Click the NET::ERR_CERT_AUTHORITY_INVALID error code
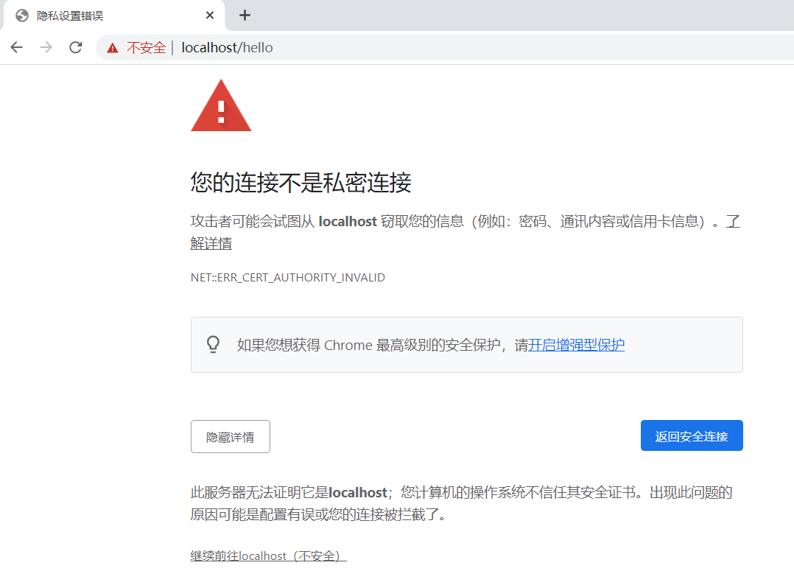794x571 pixels. [287, 277]
